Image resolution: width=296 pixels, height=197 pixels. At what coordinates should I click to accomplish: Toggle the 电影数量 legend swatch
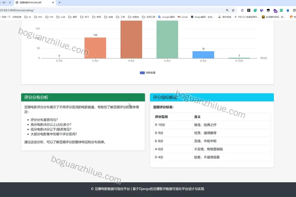click(x=142, y=73)
